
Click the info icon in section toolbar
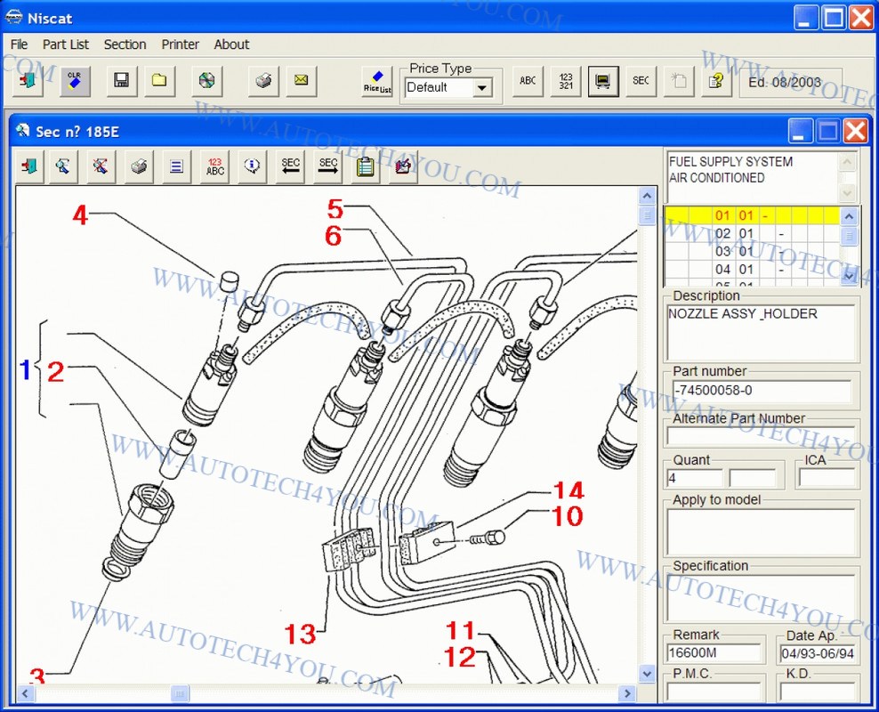coord(252,166)
